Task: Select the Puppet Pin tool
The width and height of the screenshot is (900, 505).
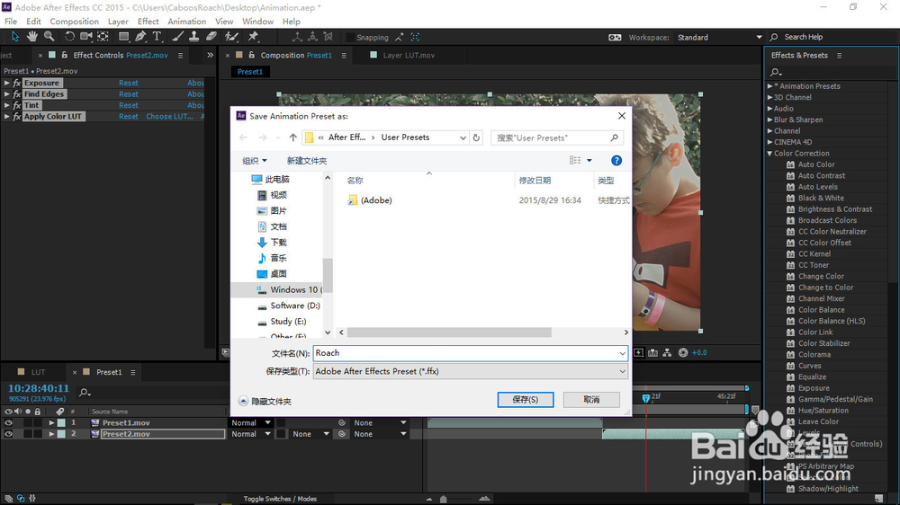Action: [x=253, y=37]
